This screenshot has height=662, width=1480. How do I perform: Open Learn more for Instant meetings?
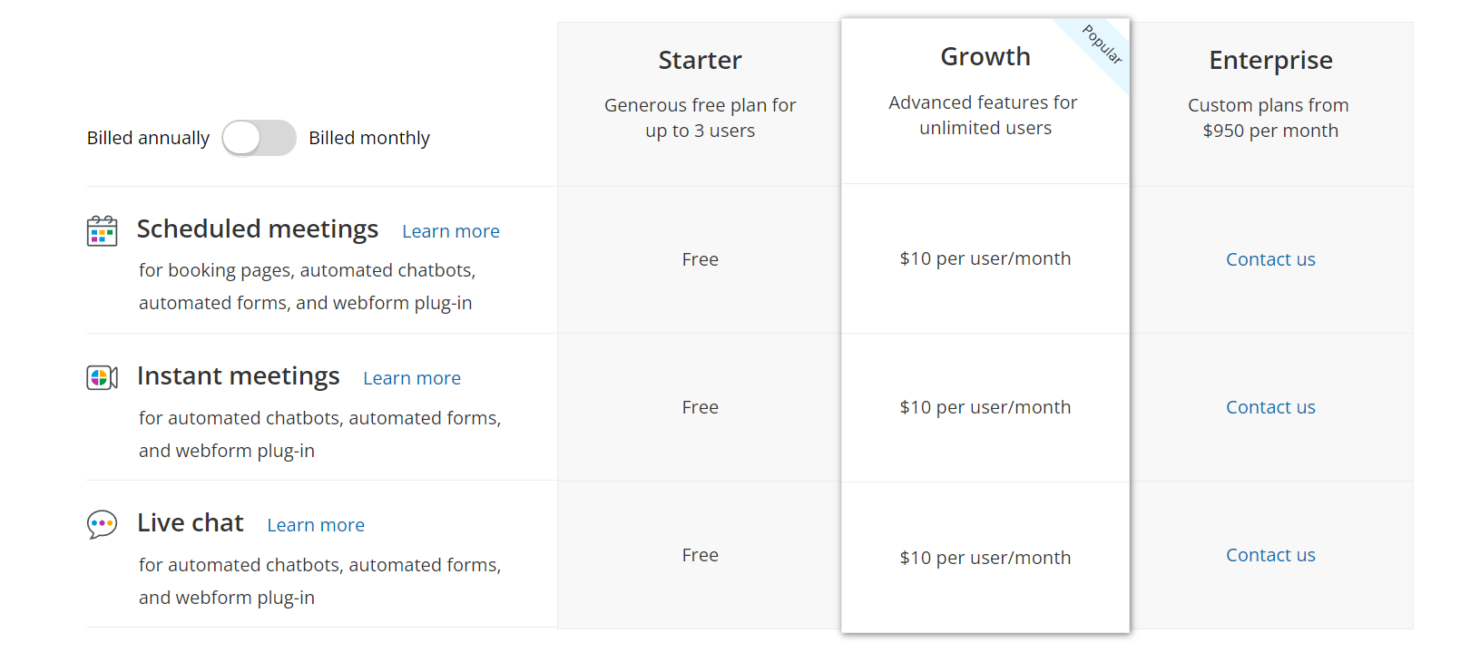point(412,378)
